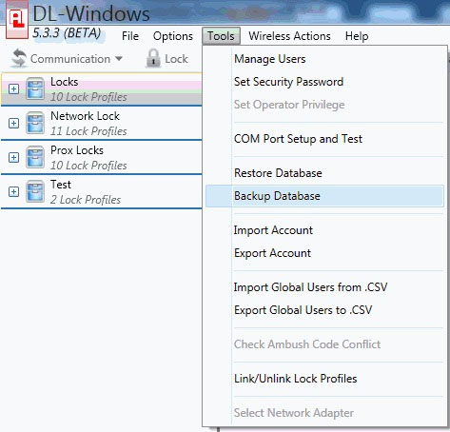The height and width of the screenshot is (432, 450).
Task: Open the Options menu
Action: 173,36
